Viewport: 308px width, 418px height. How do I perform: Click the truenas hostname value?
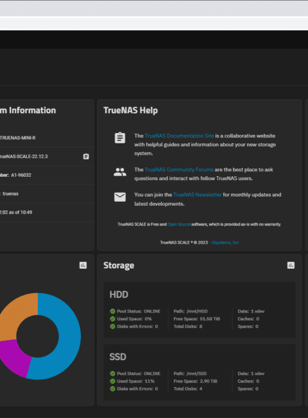11,194
